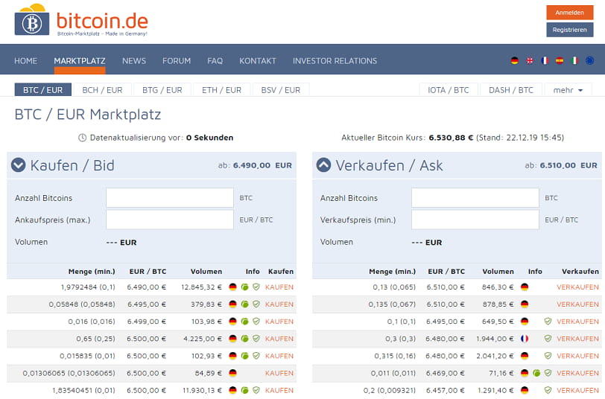Collapse the Verkaufen / Ask panel chevron
The width and height of the screenshot is (605, 399).
click(x=323, y=165)
